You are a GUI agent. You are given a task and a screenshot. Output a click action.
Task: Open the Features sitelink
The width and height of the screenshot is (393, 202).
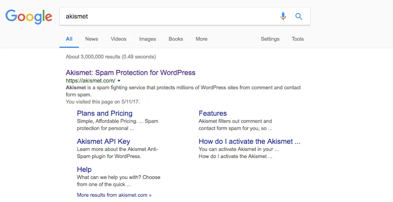click(213, 113)
